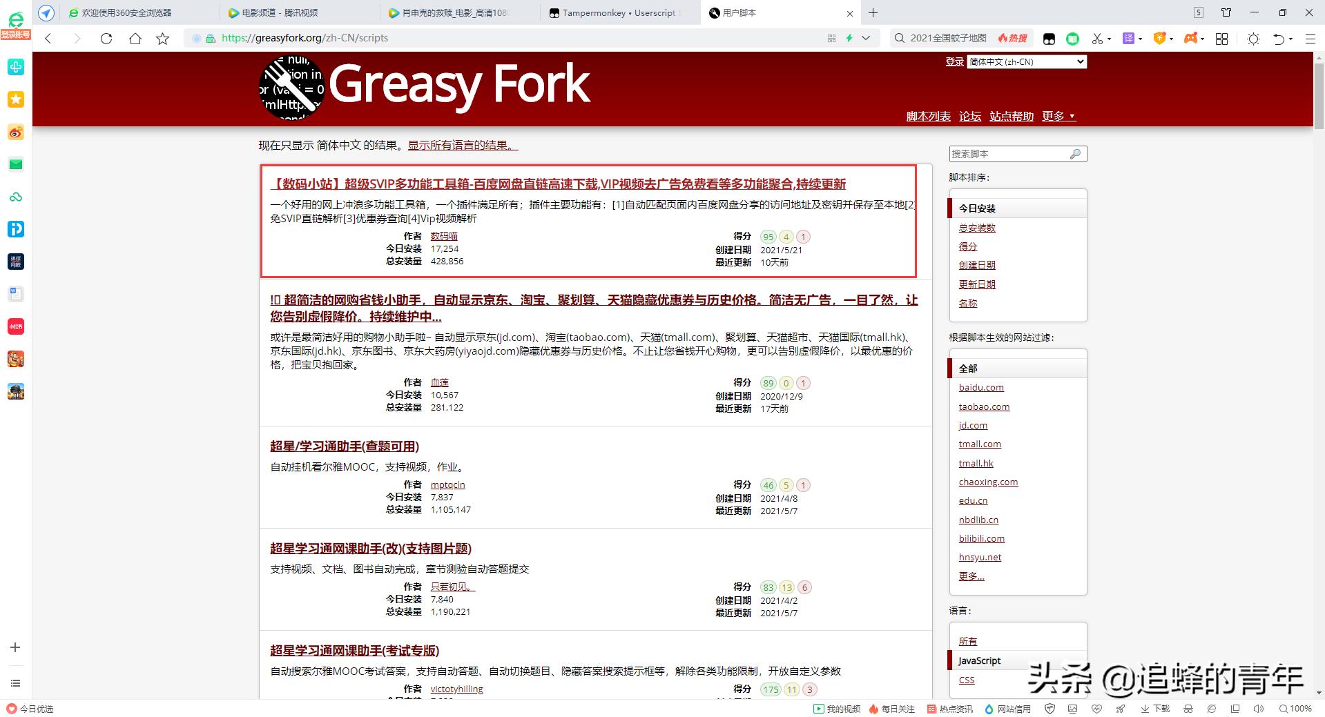Select 所有 in the language filter list

point(967,641)
